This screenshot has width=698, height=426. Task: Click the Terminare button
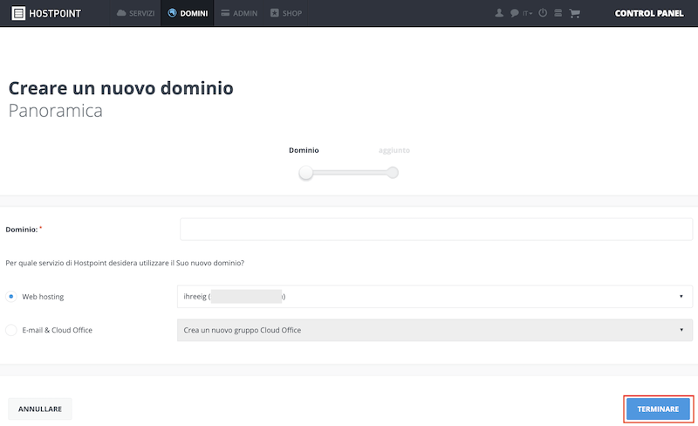pos(658,409)
